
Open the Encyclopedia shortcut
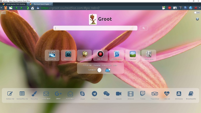click(191, 95)
